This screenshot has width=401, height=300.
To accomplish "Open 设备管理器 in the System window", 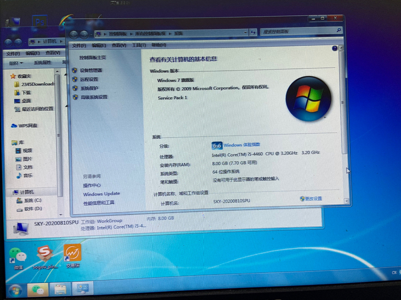I will (x=91, y=70).
